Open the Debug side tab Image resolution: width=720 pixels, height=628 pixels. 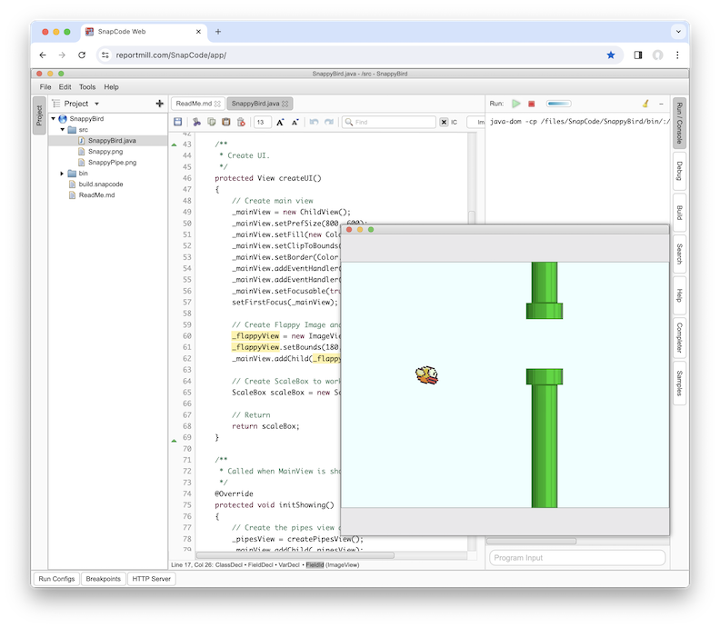point(679,171)
